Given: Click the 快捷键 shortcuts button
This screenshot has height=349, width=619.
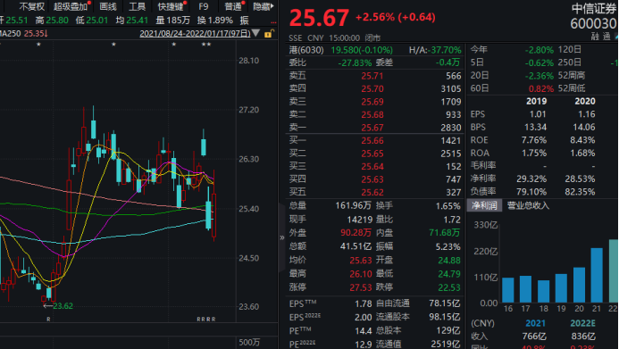Looking at the screenshot, I should click(171, 6).
